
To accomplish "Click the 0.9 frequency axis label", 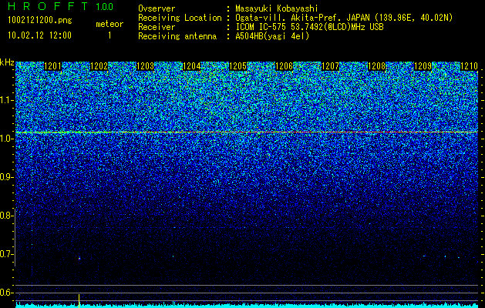I will pos(7,177).
